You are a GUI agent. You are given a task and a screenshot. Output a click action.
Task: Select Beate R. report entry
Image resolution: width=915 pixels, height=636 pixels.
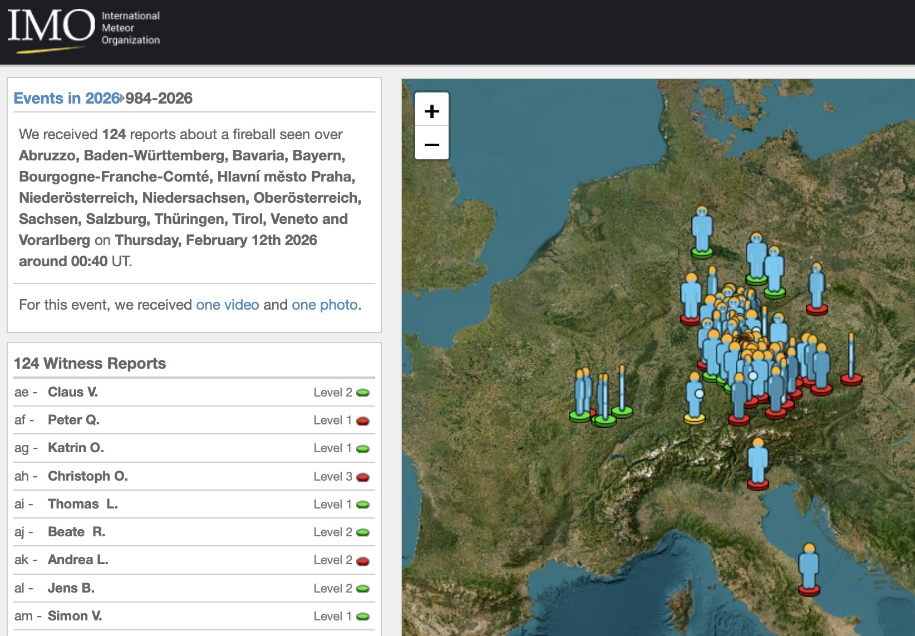click(76, 532)
